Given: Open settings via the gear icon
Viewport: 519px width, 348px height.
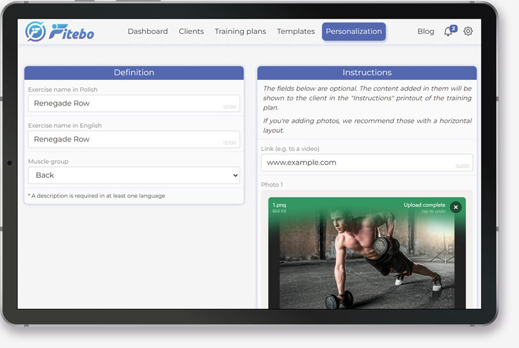Looking at the screenshot, I should pos(468,31).
